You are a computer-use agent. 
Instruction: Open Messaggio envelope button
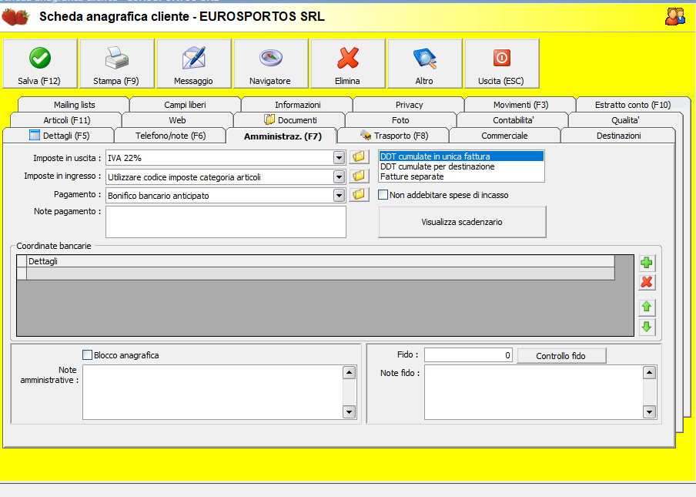(x=194, y=63)
